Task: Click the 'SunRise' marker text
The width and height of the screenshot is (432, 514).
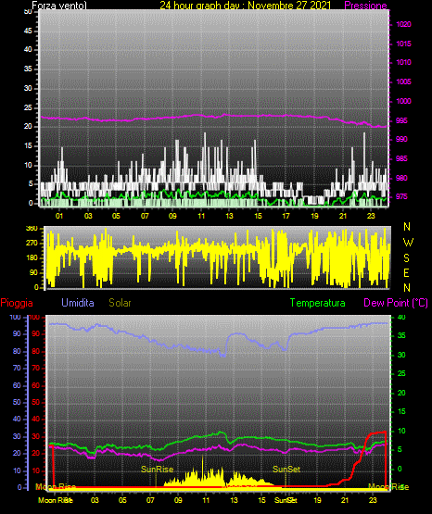Action: coord(157,470)
